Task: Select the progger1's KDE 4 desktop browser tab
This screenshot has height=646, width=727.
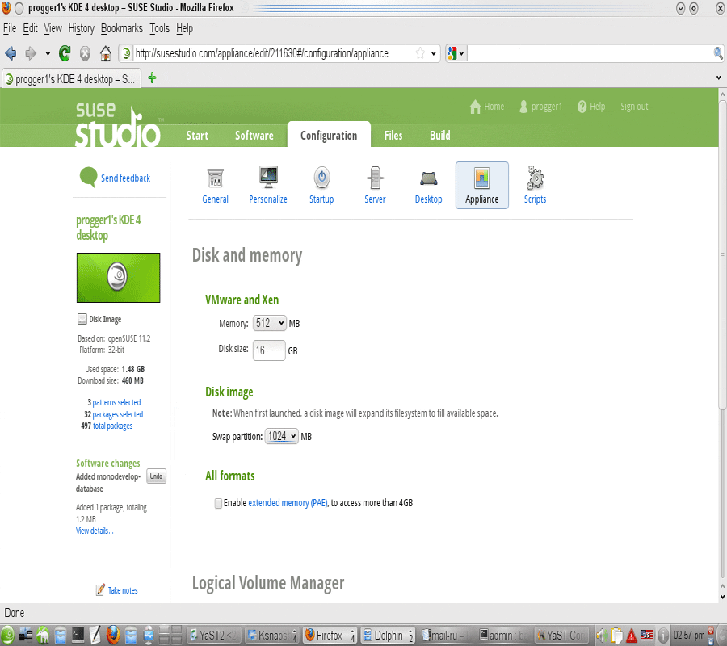Action: [72, 78]
